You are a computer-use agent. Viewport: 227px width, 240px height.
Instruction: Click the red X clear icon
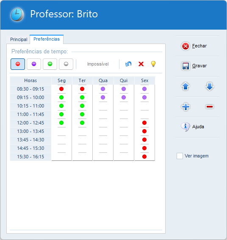coord(141,64)
